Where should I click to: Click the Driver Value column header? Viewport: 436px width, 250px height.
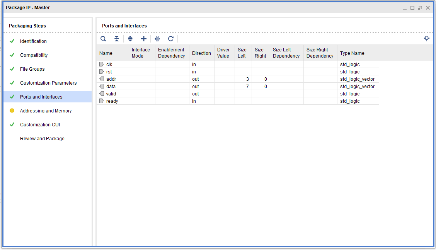[x=225, y=53]
